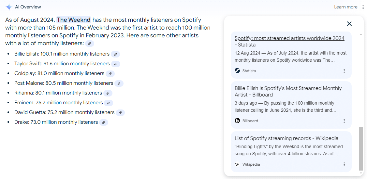Open more options for the Wikipedia source

[x=344, y=164]
